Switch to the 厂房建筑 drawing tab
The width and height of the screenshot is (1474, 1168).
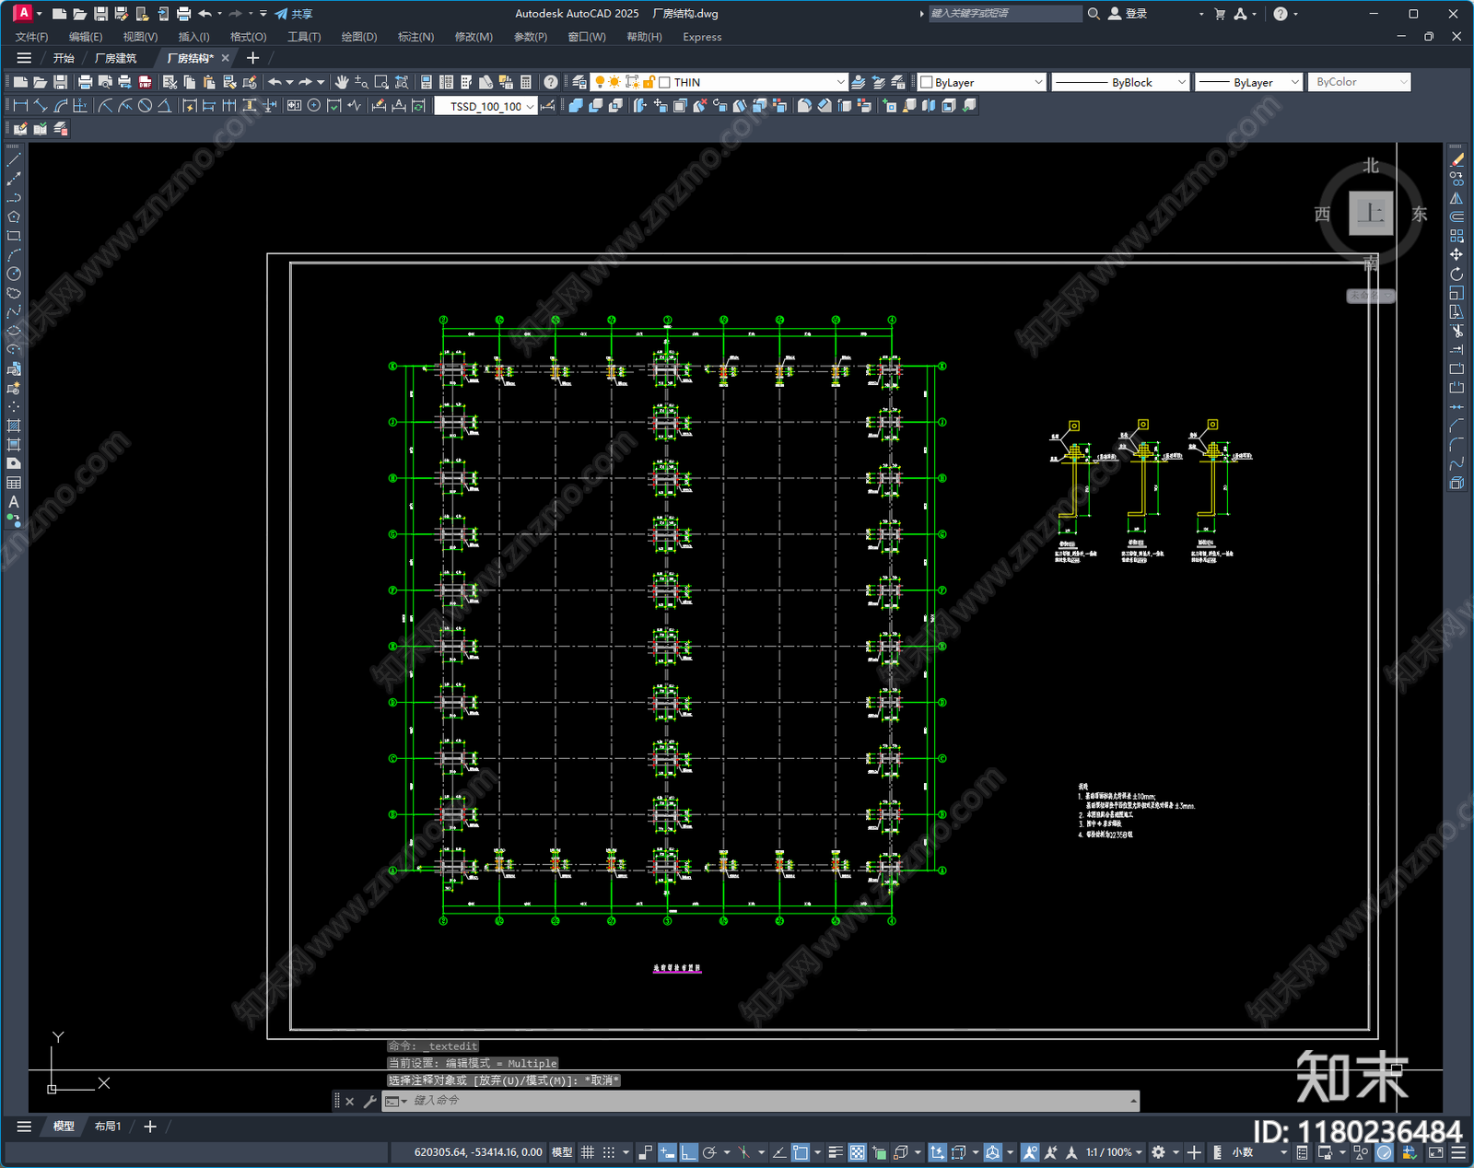click(x=115, y=58)
